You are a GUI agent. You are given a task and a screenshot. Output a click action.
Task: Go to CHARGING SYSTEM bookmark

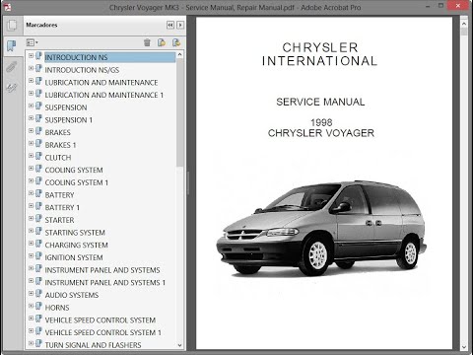coord(76,245)
